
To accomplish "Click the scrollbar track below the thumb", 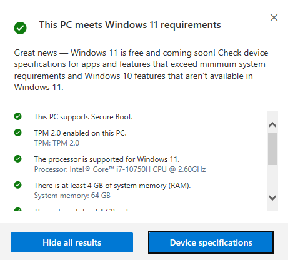I will [x=272, y=178].
